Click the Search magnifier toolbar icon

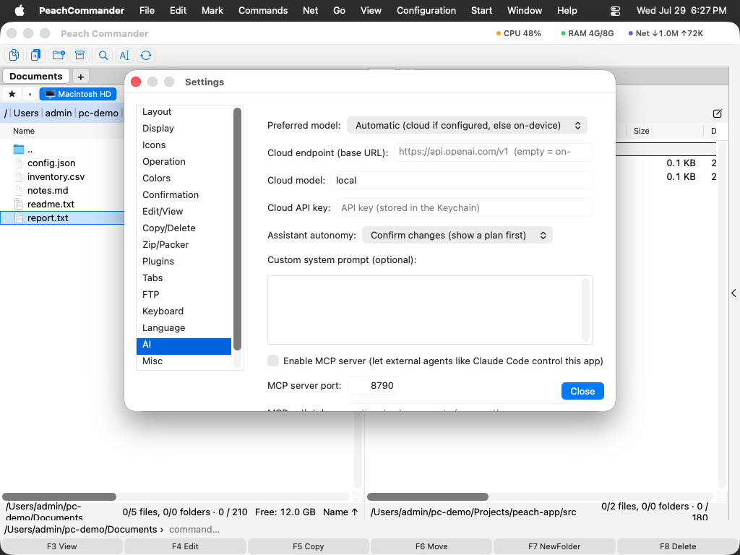tap(103, 55)
